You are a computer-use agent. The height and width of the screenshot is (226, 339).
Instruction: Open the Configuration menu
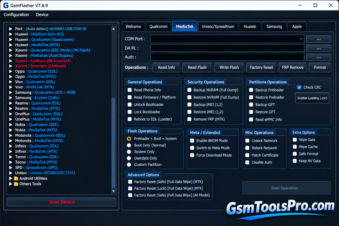click(16, 15)
